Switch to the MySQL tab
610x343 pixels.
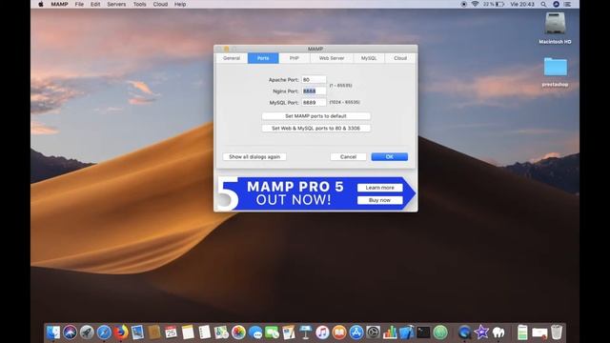(369, 58)
